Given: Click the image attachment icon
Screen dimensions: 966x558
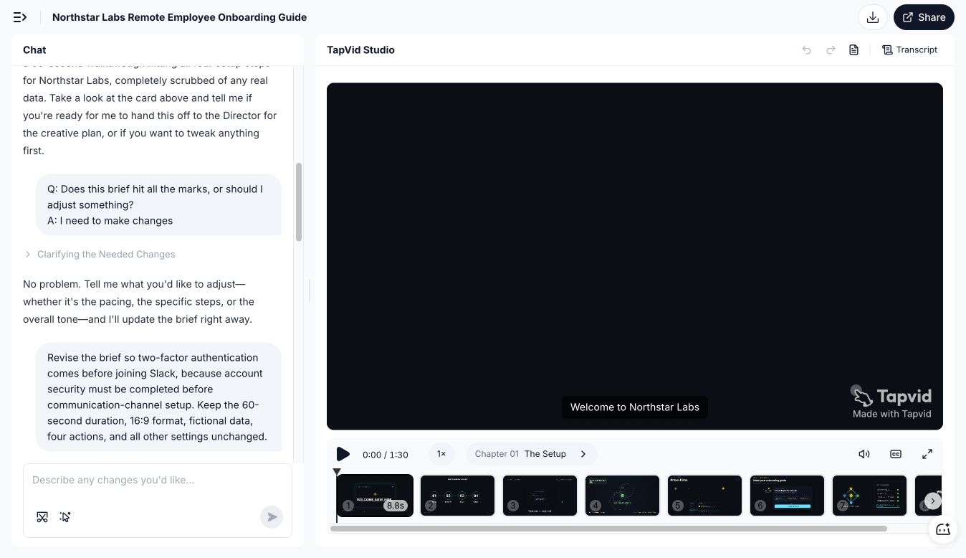Looking at the screenshot, I should 42,517.
